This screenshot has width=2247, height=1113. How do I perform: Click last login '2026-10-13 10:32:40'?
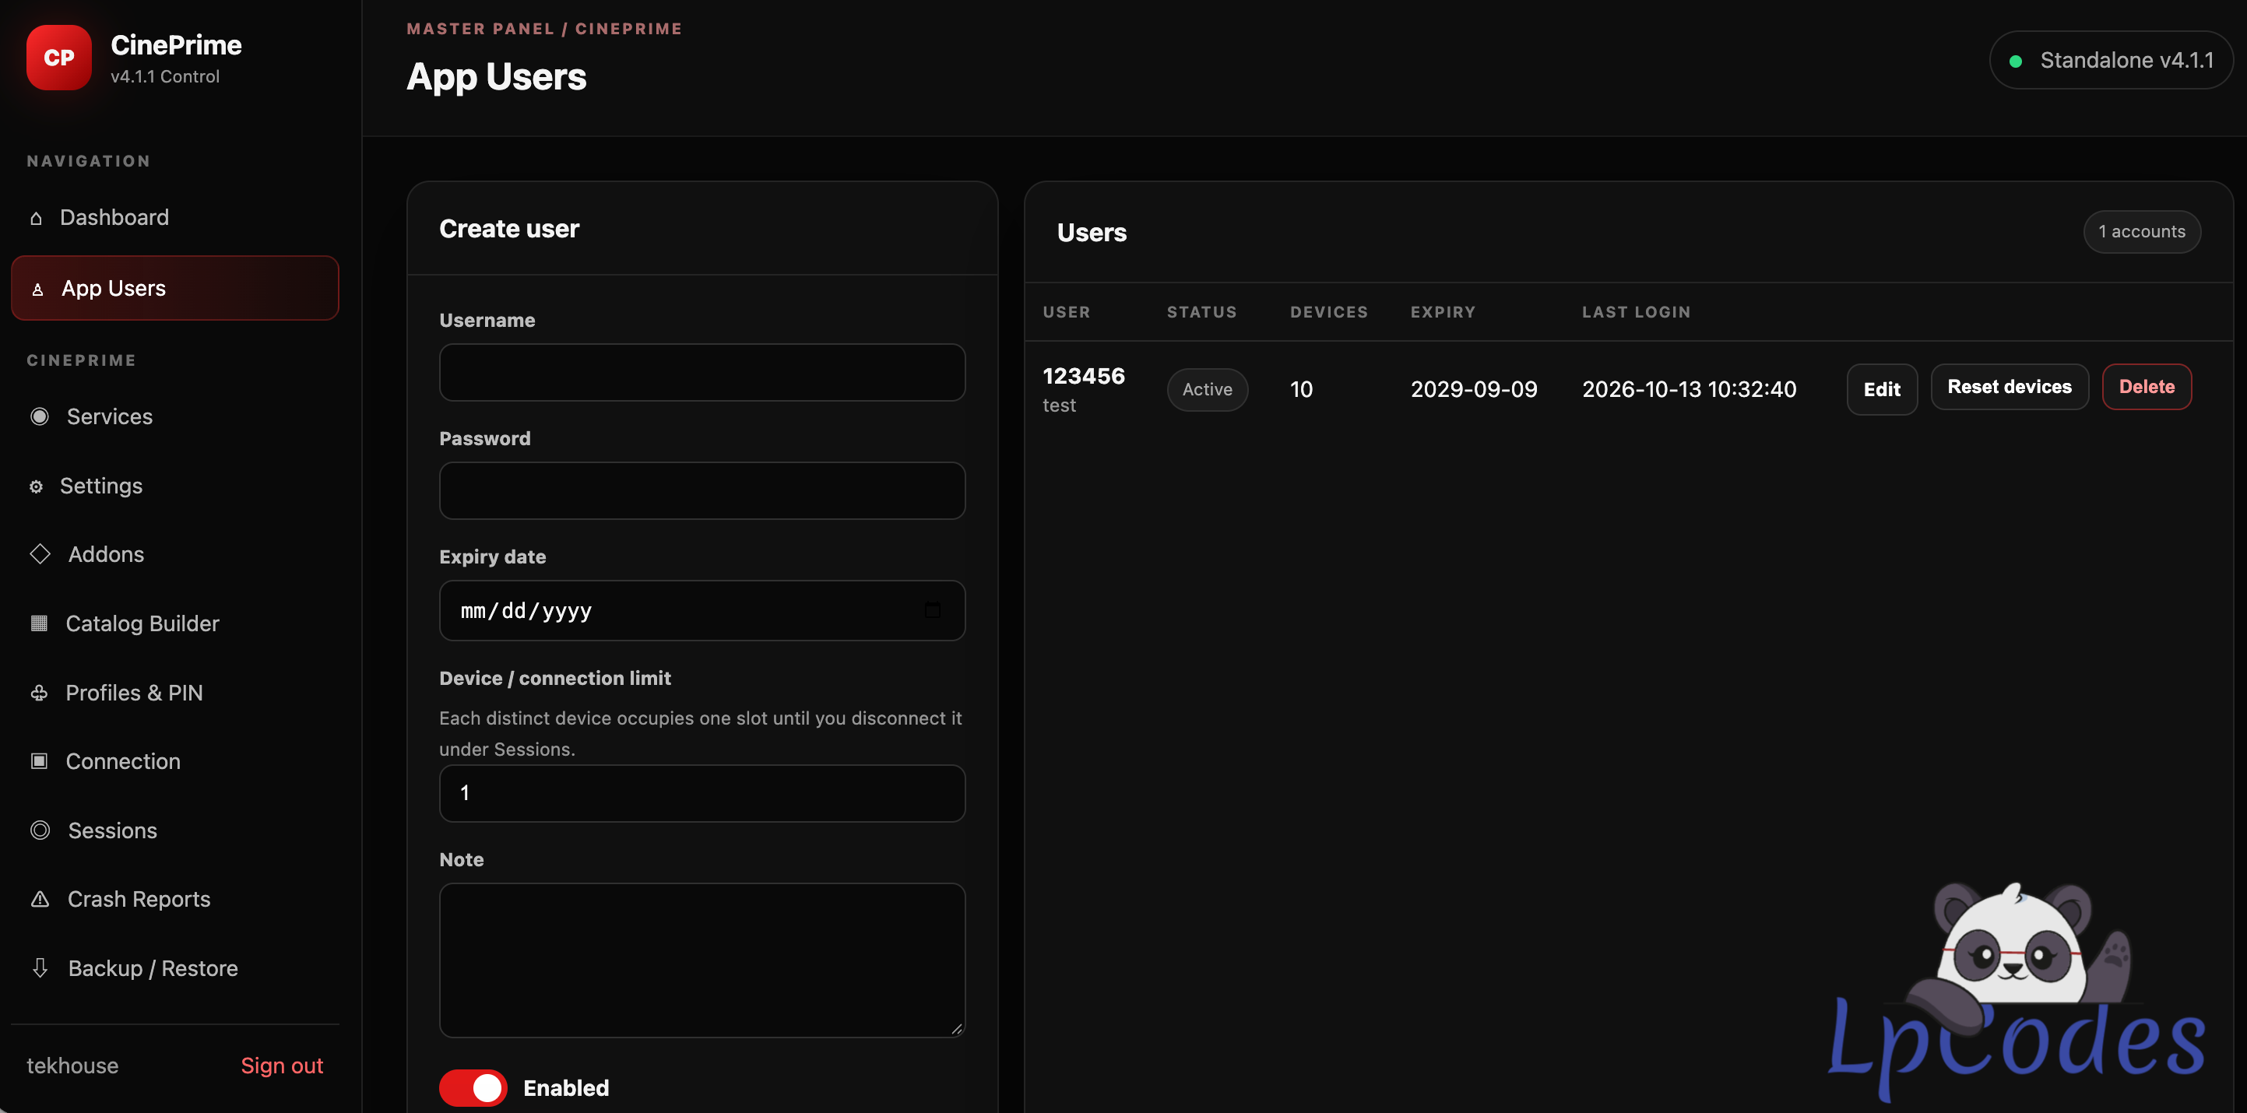click(x=1689, y=389)
